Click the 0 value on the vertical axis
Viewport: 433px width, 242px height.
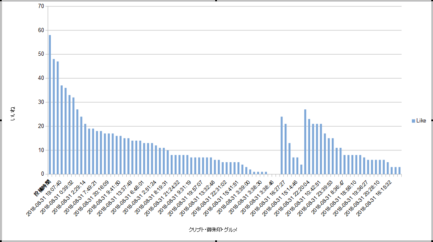(42, 174)
